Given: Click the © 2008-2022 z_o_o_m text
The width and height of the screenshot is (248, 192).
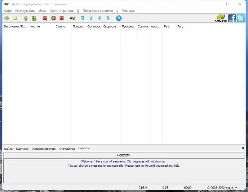Looking at the screenshot, I should pos(222,188).
